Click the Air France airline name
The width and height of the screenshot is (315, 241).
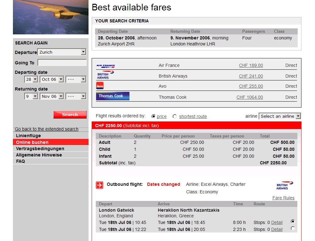(x=169, y=65)
